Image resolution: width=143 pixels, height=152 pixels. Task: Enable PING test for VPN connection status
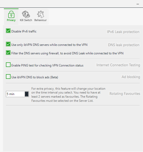point(8,65)
